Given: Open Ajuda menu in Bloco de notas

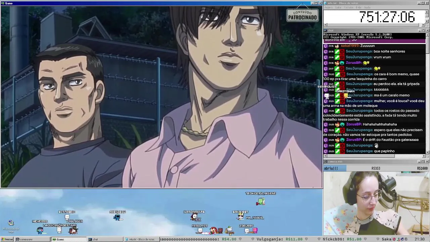Looking at the screenshot, I should (x=367, y=7).
